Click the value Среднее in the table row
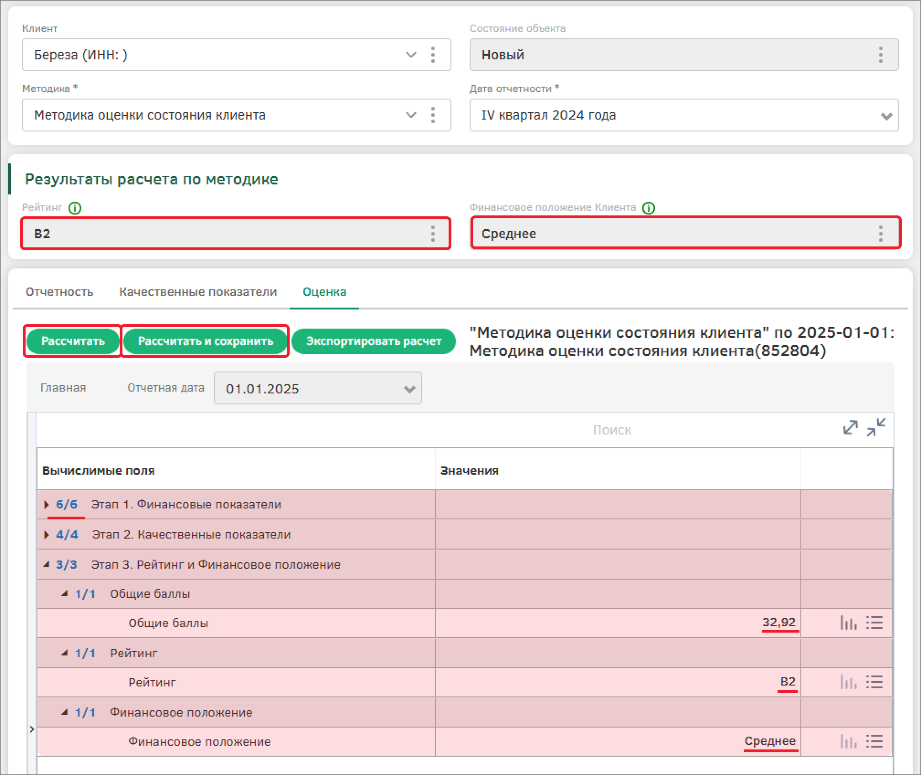This screenshot has width=921, height=775. pos(770,741)
